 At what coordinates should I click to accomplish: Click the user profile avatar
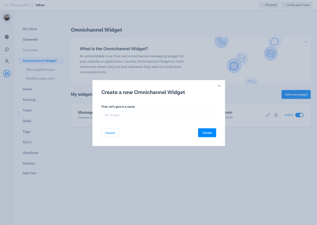tap(7, 17)
